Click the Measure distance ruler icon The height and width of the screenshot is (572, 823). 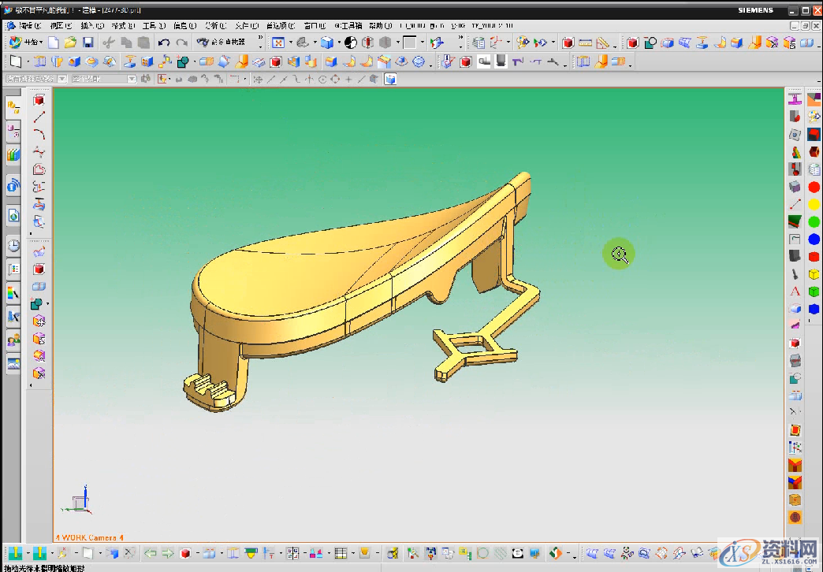coord(585,43)
